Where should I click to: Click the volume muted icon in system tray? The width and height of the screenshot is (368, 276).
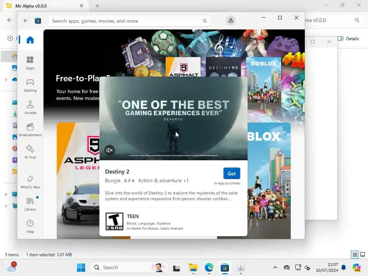pos(307,267)
